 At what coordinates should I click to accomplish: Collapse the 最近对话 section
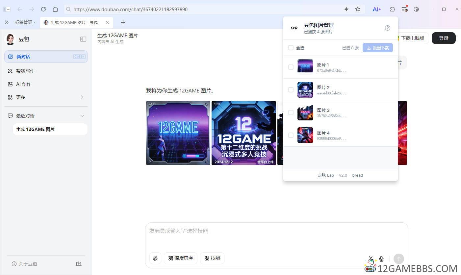tap(82, 116)
